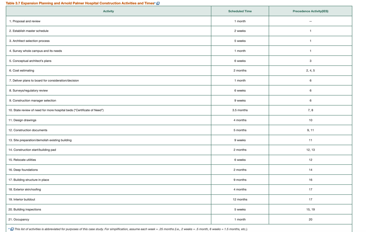Select '15. Relocate utilities' activity text

click(22, 160)
